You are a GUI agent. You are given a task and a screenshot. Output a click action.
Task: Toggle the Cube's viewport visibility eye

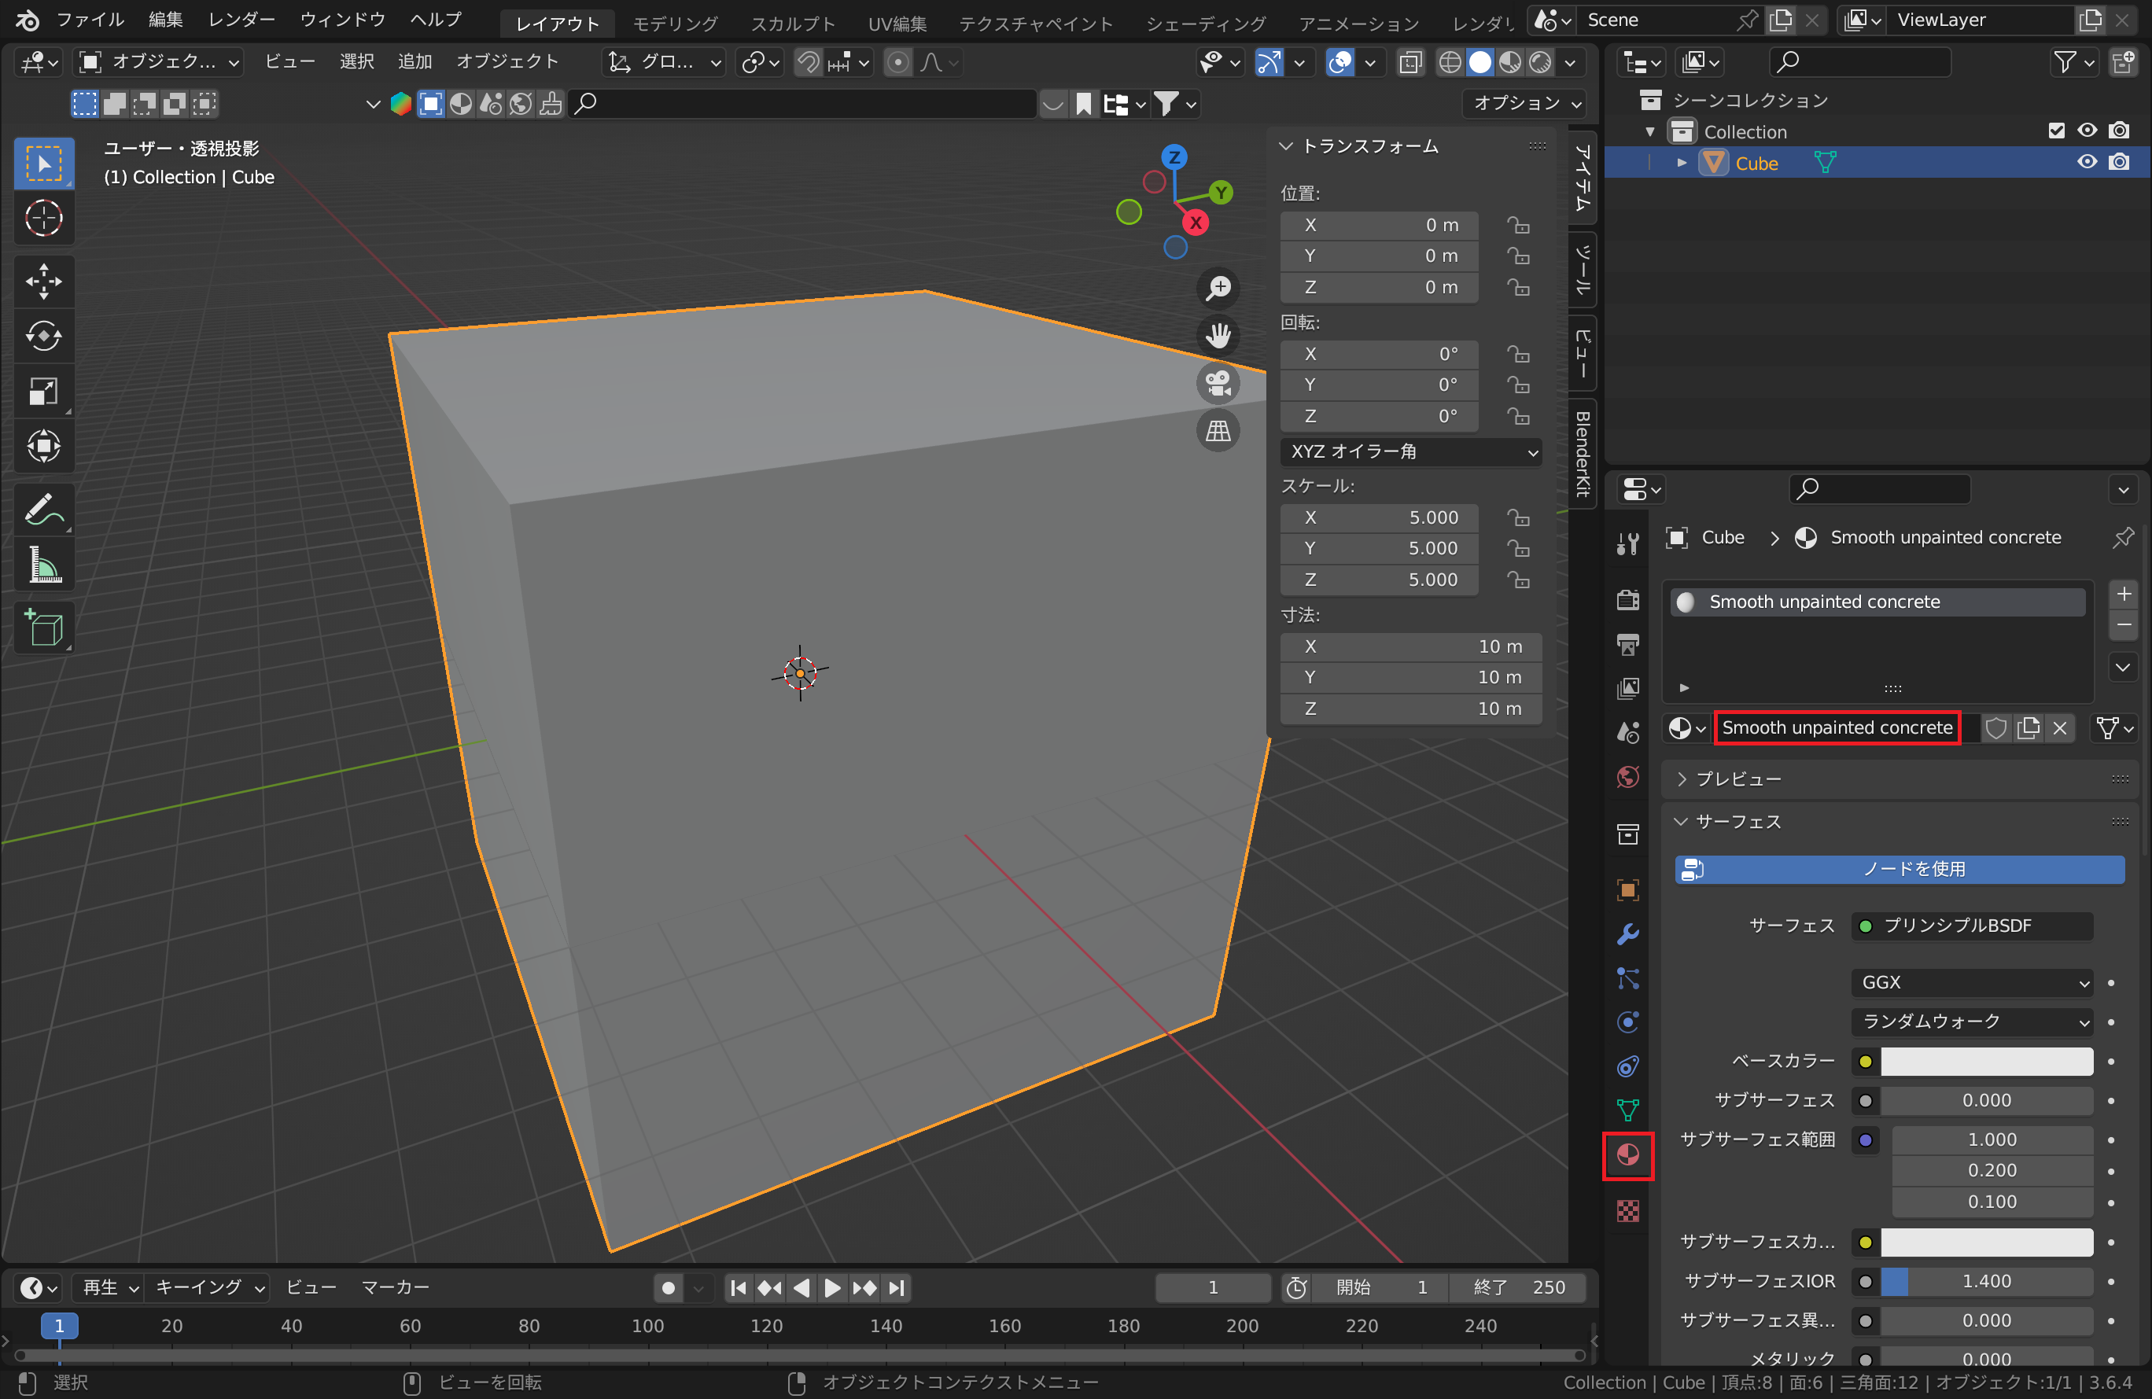(x=2087, y=163)
